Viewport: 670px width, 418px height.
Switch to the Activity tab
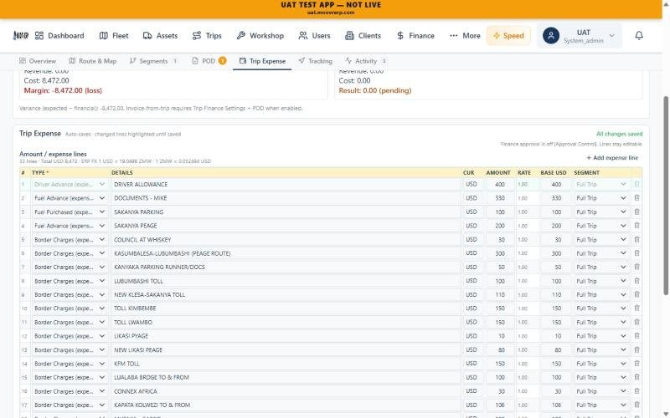[366, 61]
